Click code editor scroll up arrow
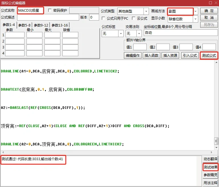The width and height of the screenshot is (219, 187). tap(216, 62)
